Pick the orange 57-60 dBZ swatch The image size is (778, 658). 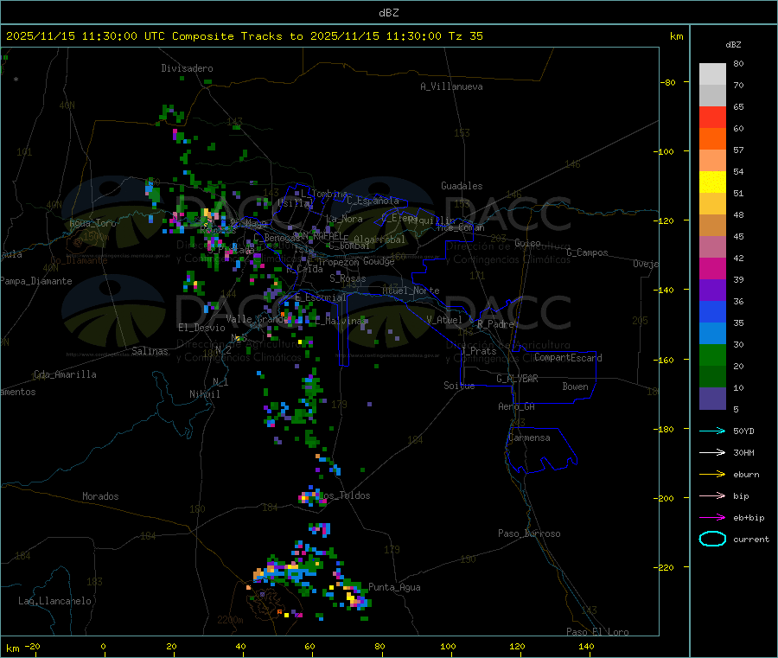(x=712, y=139)
